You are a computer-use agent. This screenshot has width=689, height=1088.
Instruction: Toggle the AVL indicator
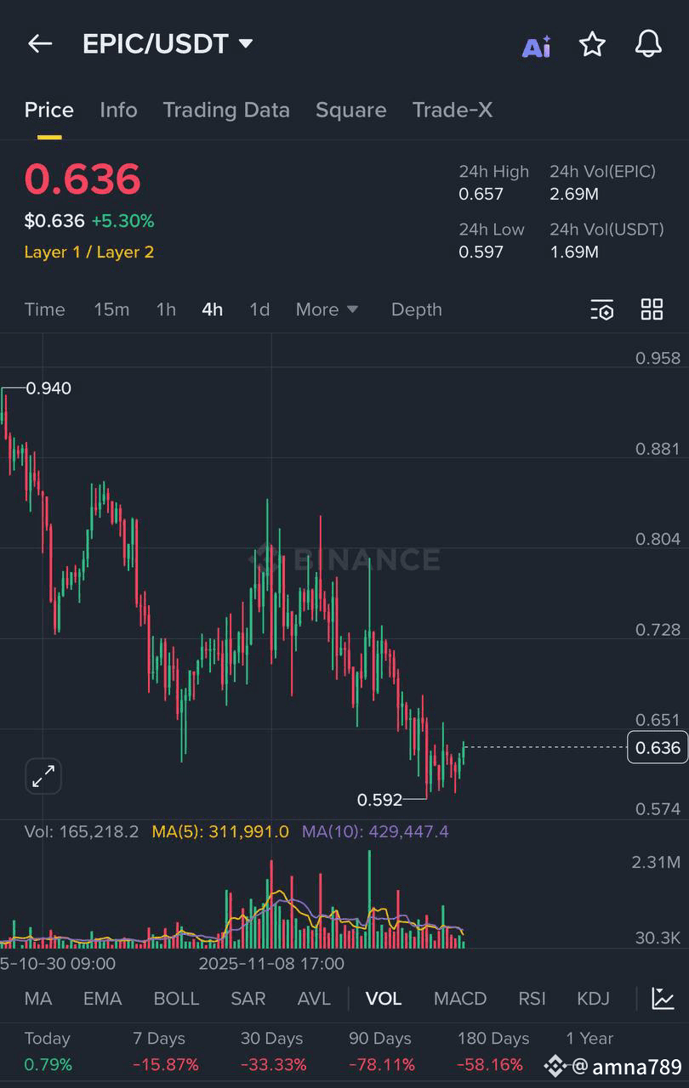pos(314,998)
